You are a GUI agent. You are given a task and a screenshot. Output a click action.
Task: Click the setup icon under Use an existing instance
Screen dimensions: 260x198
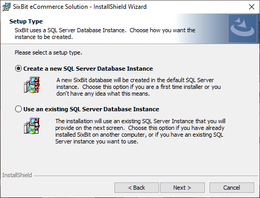coord(32,126)
